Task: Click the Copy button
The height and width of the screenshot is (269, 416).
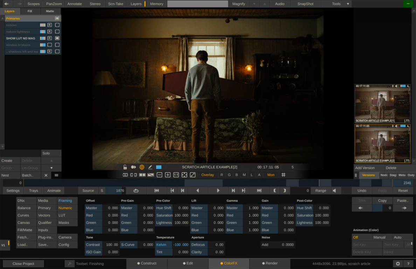Action: pos(382,201)
